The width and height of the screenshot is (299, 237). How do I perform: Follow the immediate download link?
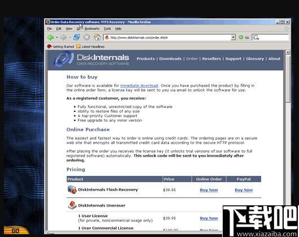pyautogui.click(x=139, y=85)
